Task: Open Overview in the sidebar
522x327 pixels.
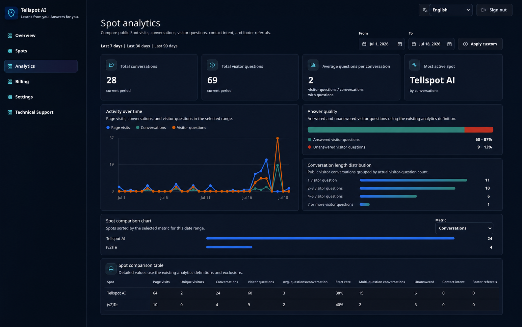Action: 41,36
